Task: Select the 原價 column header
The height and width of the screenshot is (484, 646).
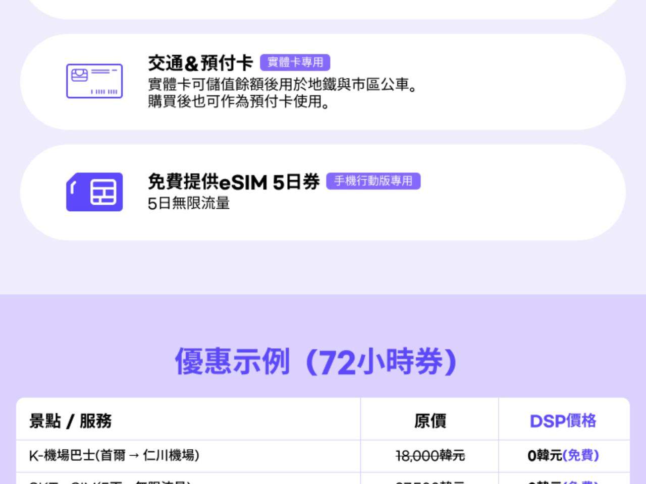Action: [x=430, y=419]
